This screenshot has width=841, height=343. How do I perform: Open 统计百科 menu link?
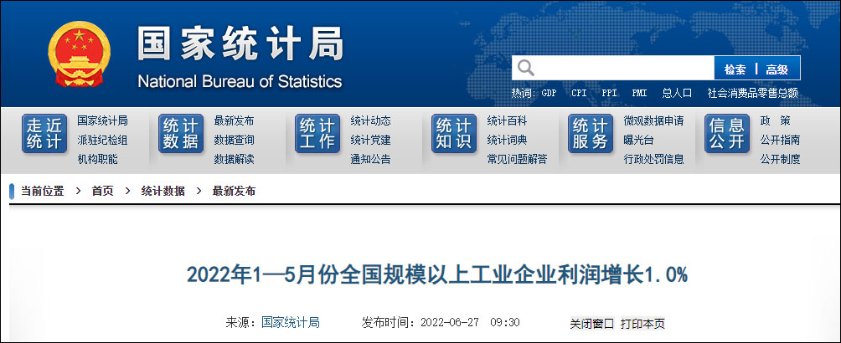point(507,121)
